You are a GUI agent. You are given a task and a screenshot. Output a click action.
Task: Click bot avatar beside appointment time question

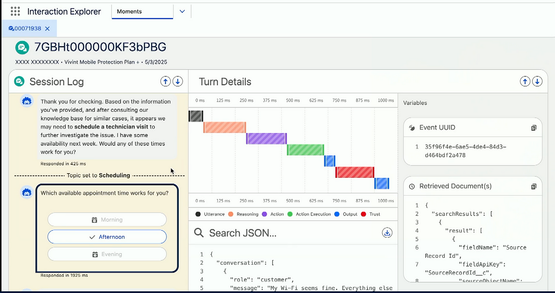tap(27, 193)
